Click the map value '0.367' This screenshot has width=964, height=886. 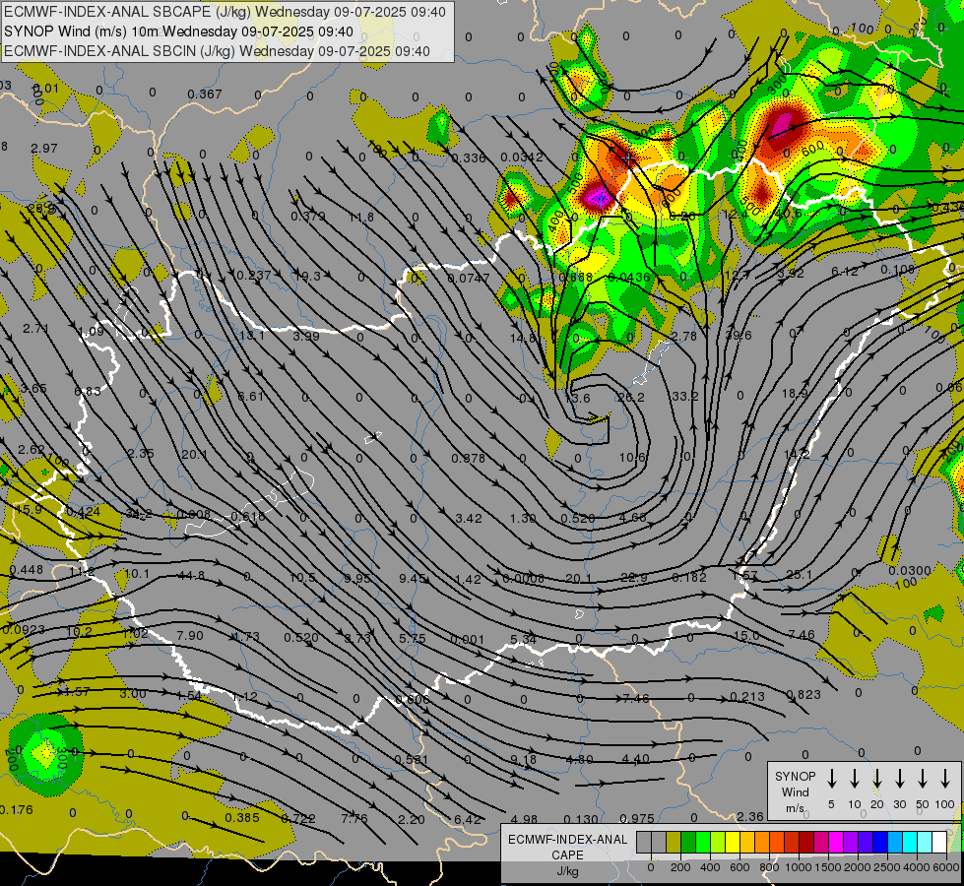(205, 95)
